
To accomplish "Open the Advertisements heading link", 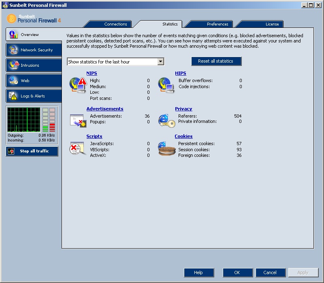I will point(105,109).
